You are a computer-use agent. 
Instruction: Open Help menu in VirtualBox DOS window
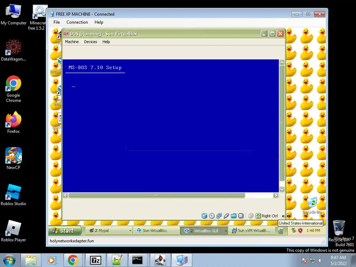coord(106,42)
